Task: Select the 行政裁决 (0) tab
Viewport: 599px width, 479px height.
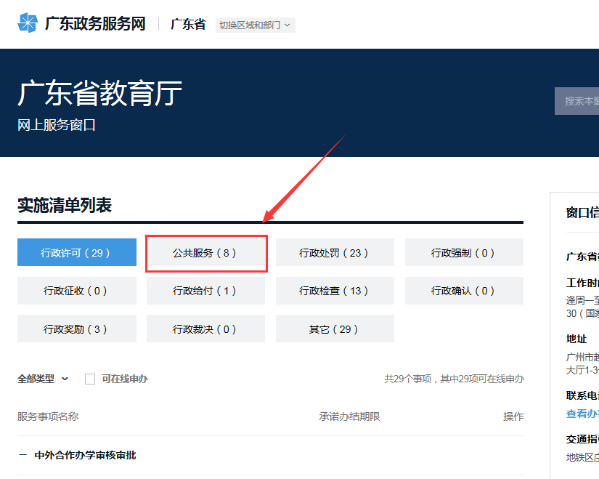Action: tap(206, 329)
